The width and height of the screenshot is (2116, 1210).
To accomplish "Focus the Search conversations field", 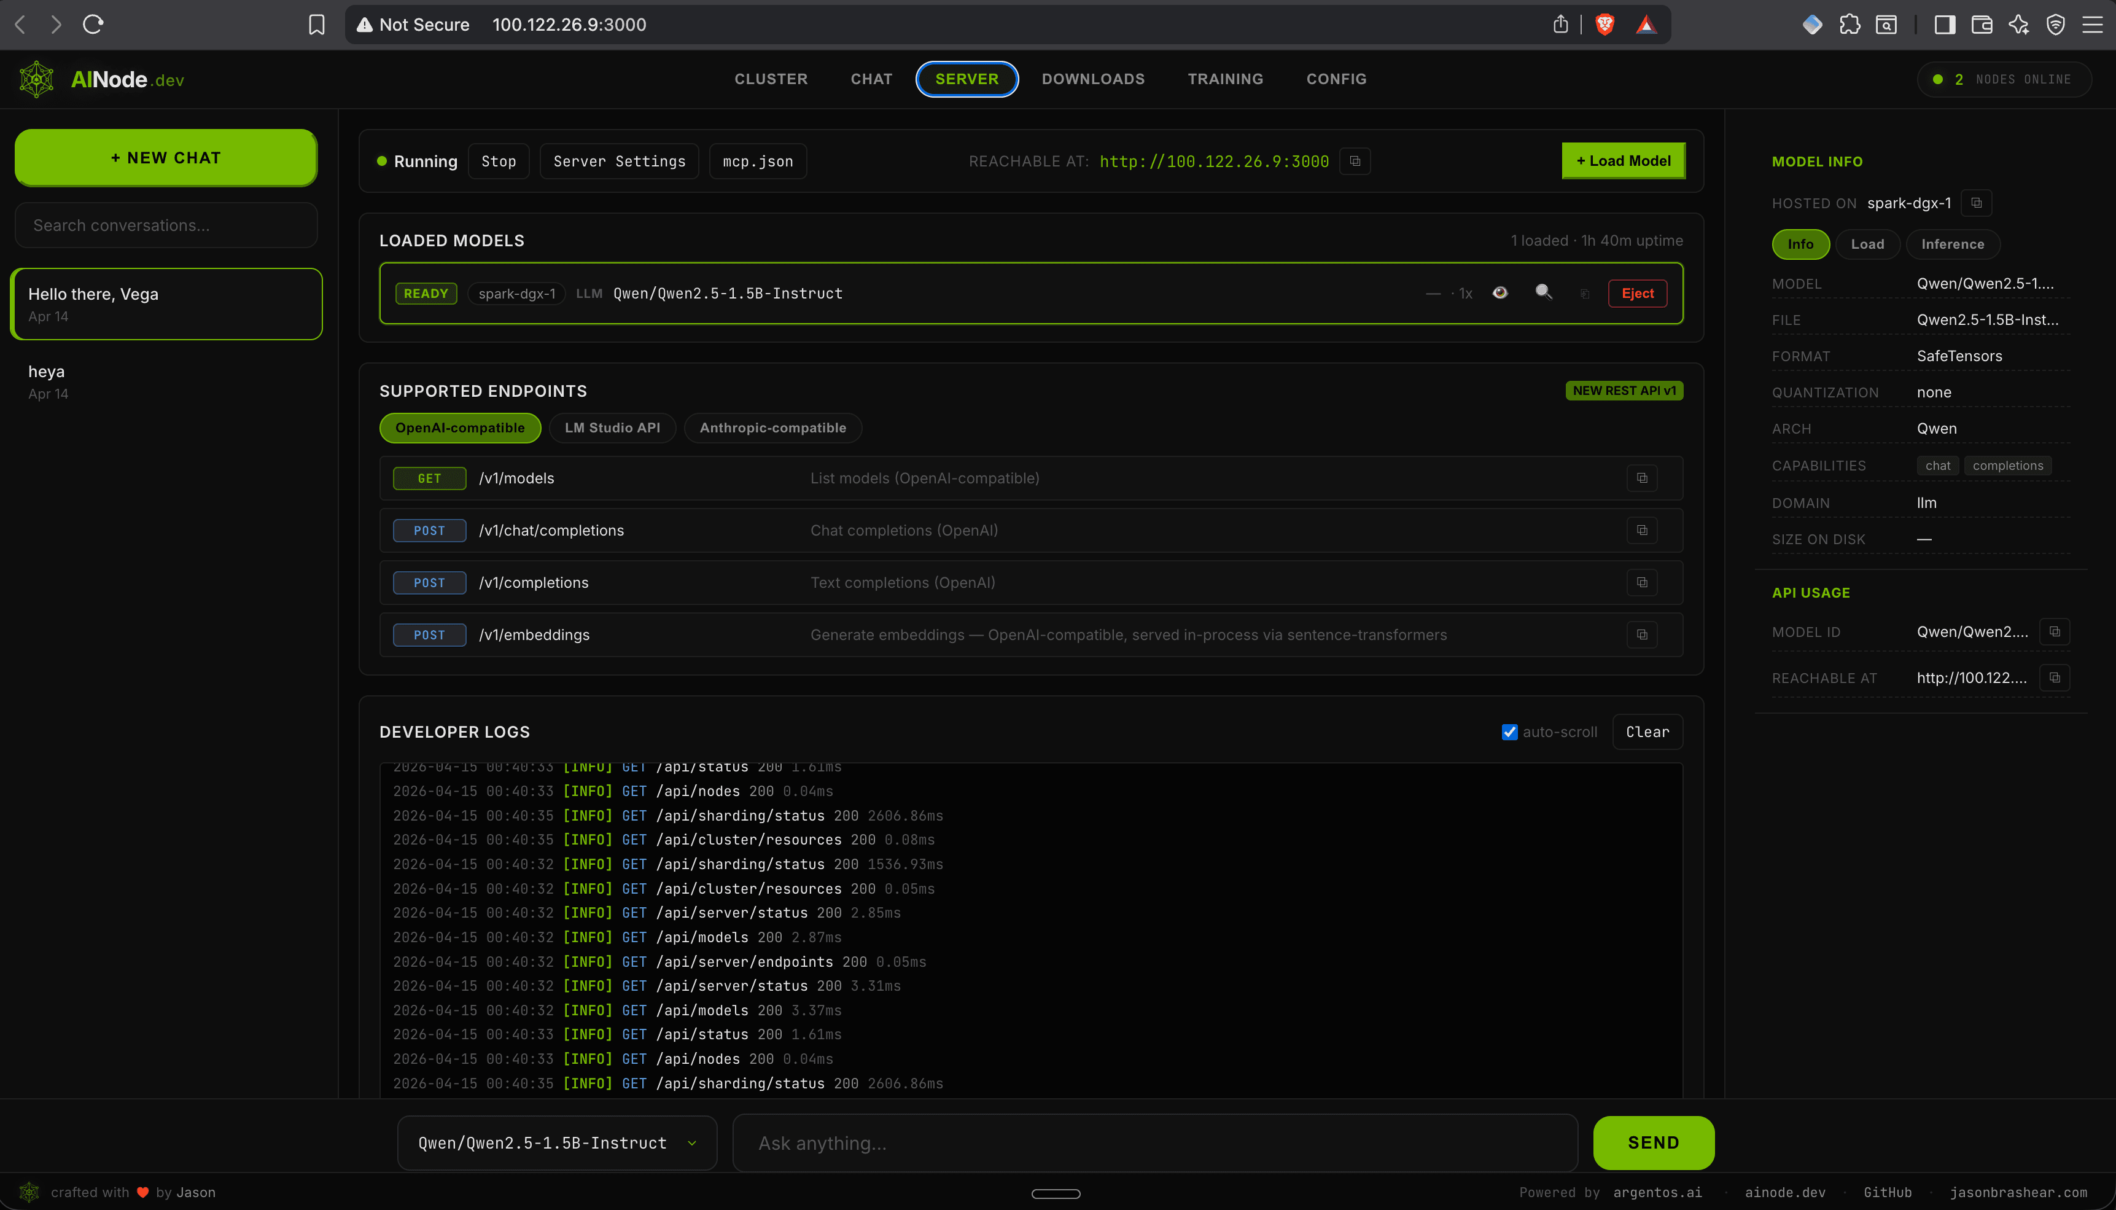I will [x=165, y=225].
